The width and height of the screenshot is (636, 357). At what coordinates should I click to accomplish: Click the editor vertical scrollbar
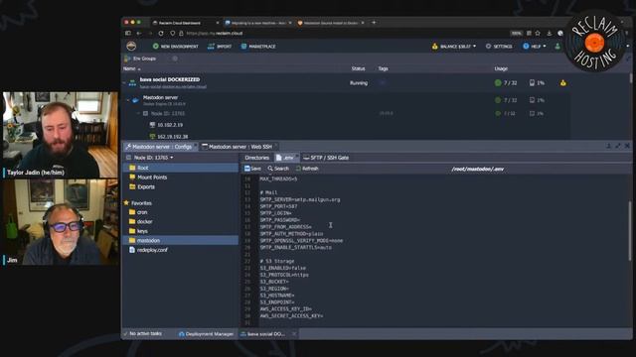point(630,231)
